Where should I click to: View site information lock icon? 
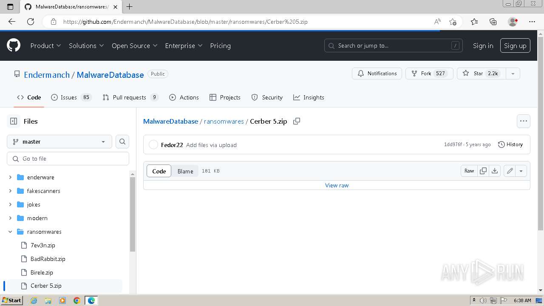click(54, 22)
